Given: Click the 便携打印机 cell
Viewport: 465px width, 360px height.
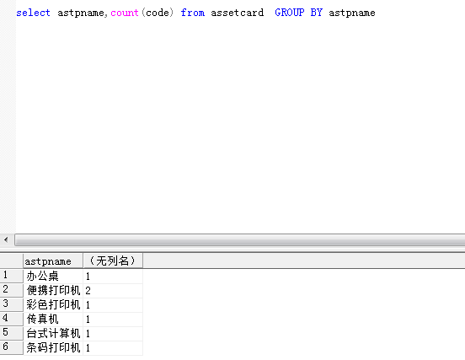Looking at the screenshot, I should [53, 290].
